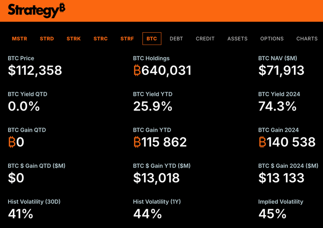Switch to the DEBT tab

[x=176, y=38]
